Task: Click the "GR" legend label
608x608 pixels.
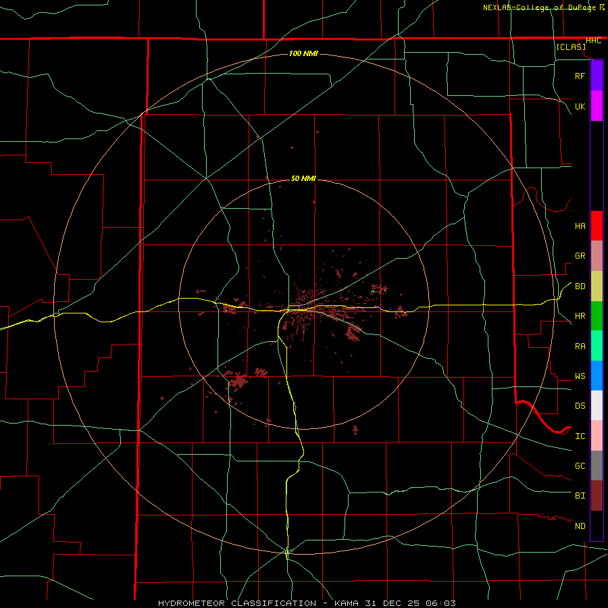Action: [x=580, y=256]
